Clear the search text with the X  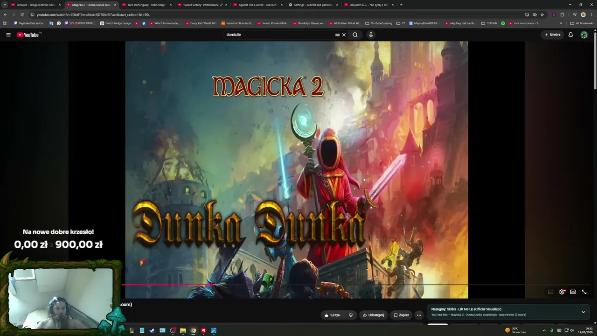pyautogui.click(x=344, y=35)
